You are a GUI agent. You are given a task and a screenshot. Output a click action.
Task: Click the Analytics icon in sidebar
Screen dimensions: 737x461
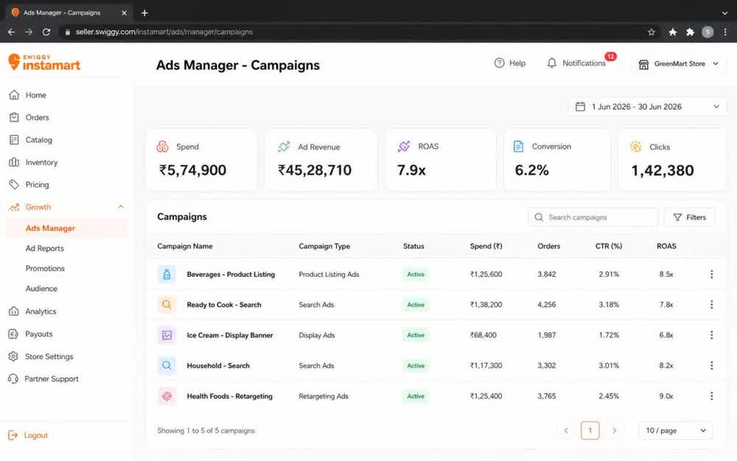click(x=14, y=312)
